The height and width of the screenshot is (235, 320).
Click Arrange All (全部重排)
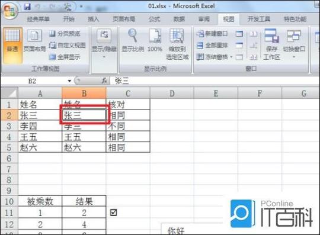(x=212, y=45)
